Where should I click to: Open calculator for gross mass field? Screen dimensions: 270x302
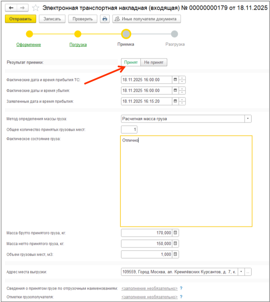pos(175,233)
